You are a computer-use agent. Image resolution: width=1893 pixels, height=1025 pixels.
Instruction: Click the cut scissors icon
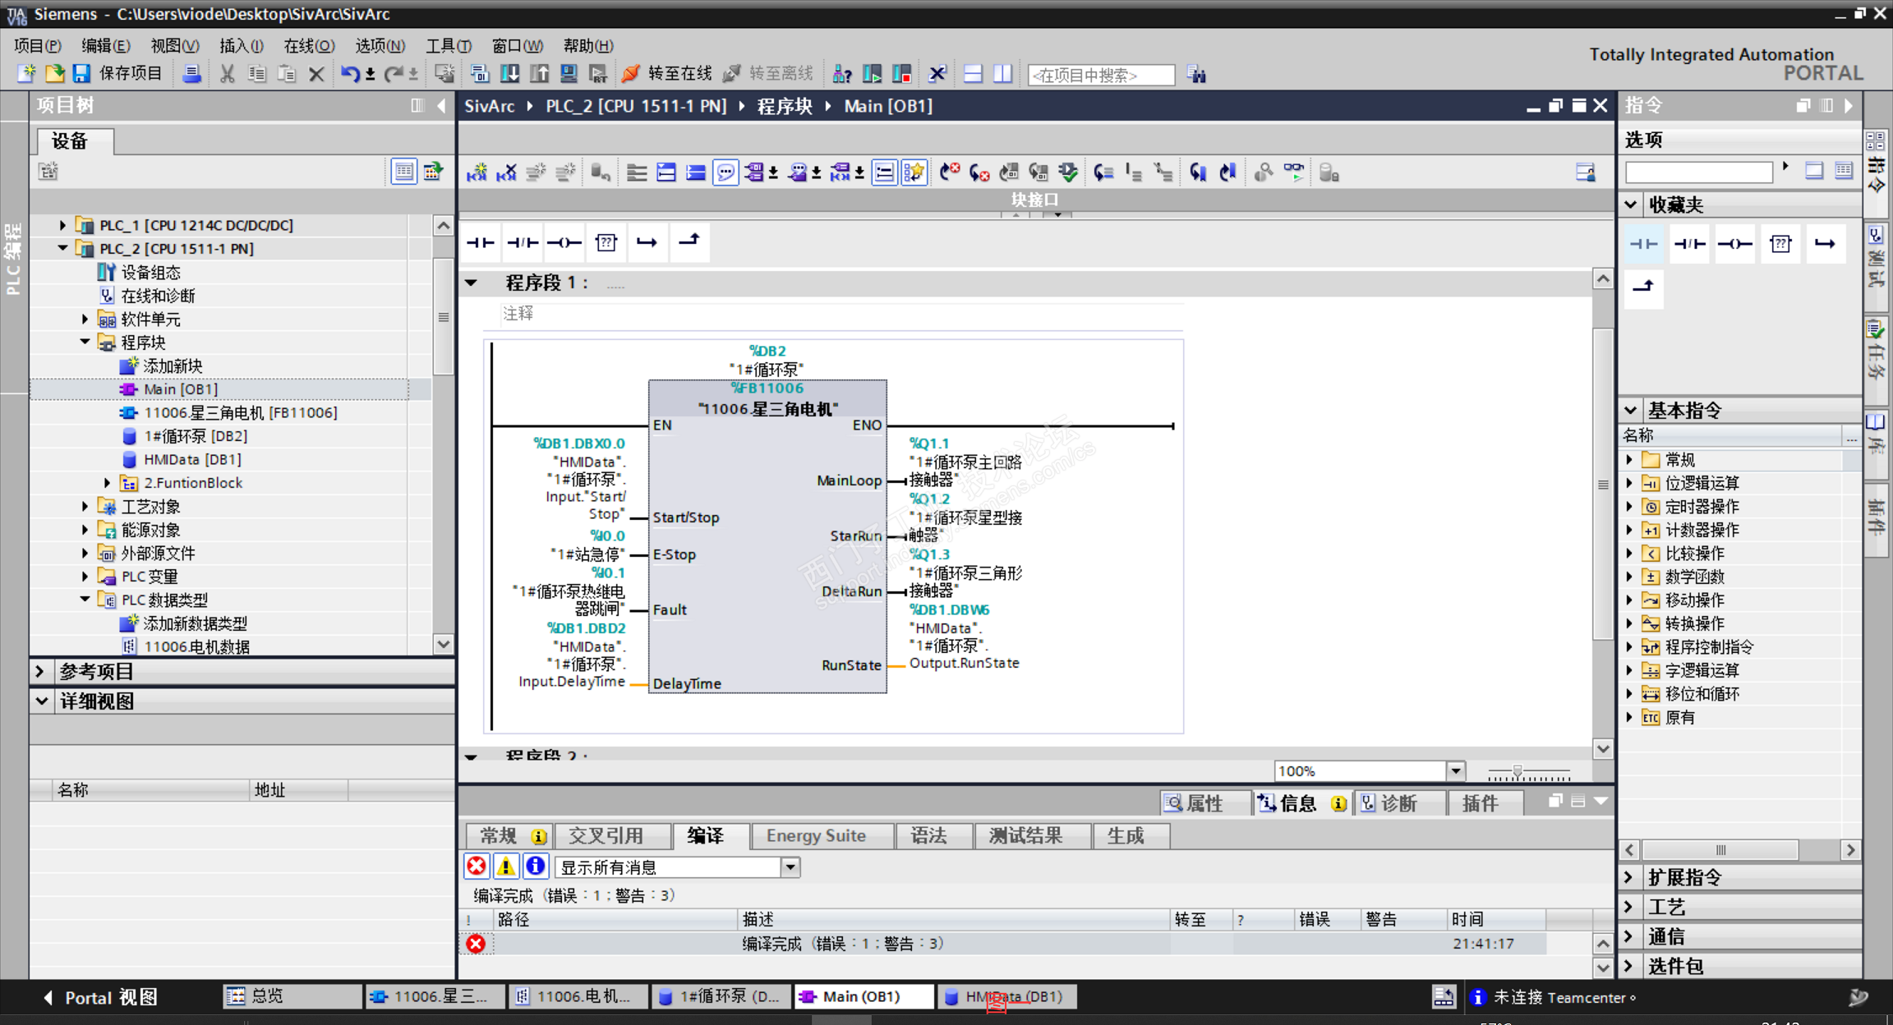click(x=228, y=74)
